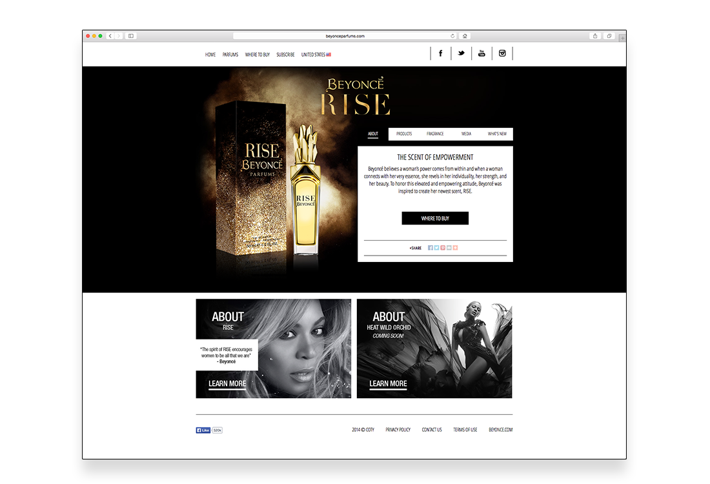Open PARFUMS in the top navigation
This screenshot has width=710, height=484.
point(230,55)
